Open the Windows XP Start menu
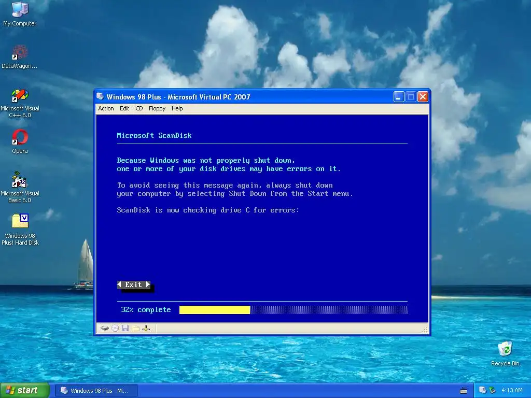This screenshot has height=398, width=531. 25,390
